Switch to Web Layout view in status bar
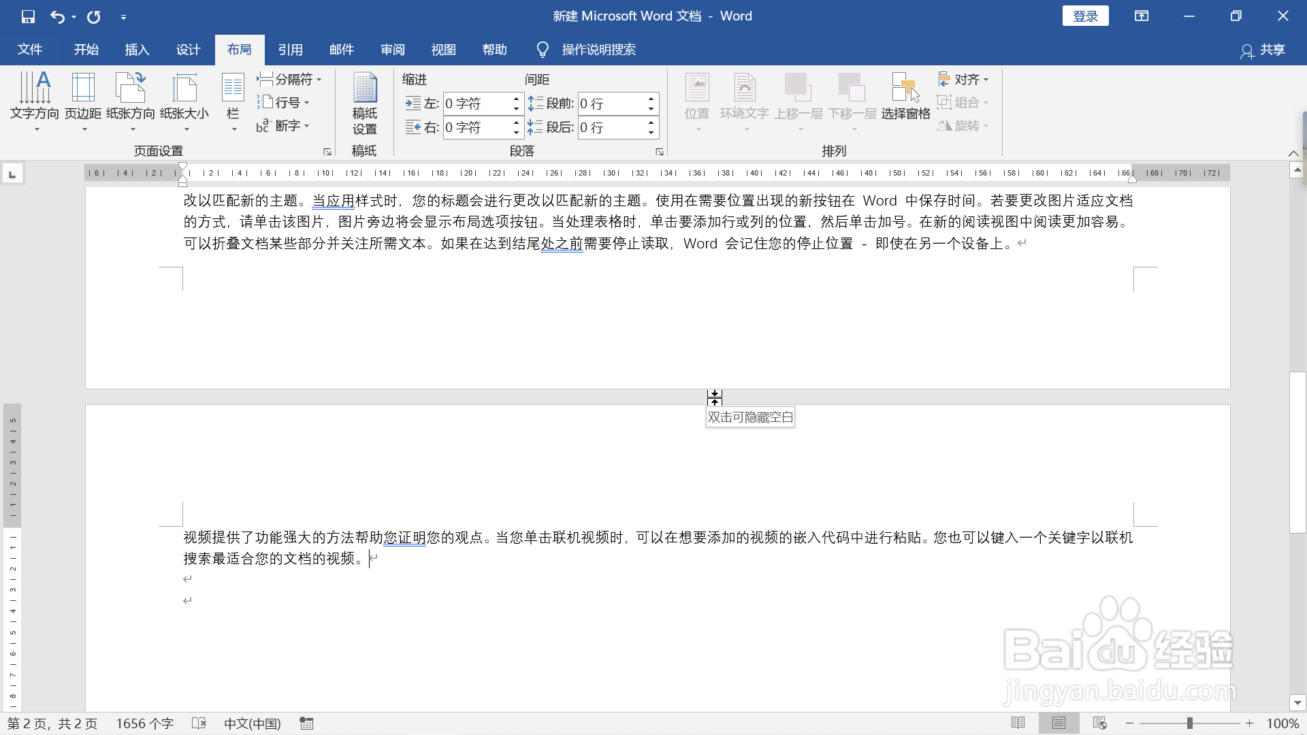 tap(1099, 723)
